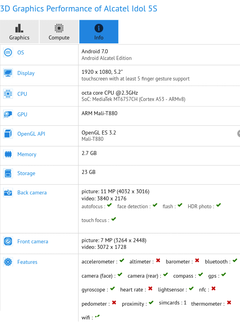
Task: Select the text 'Android 7.0'
Action: 95,51
